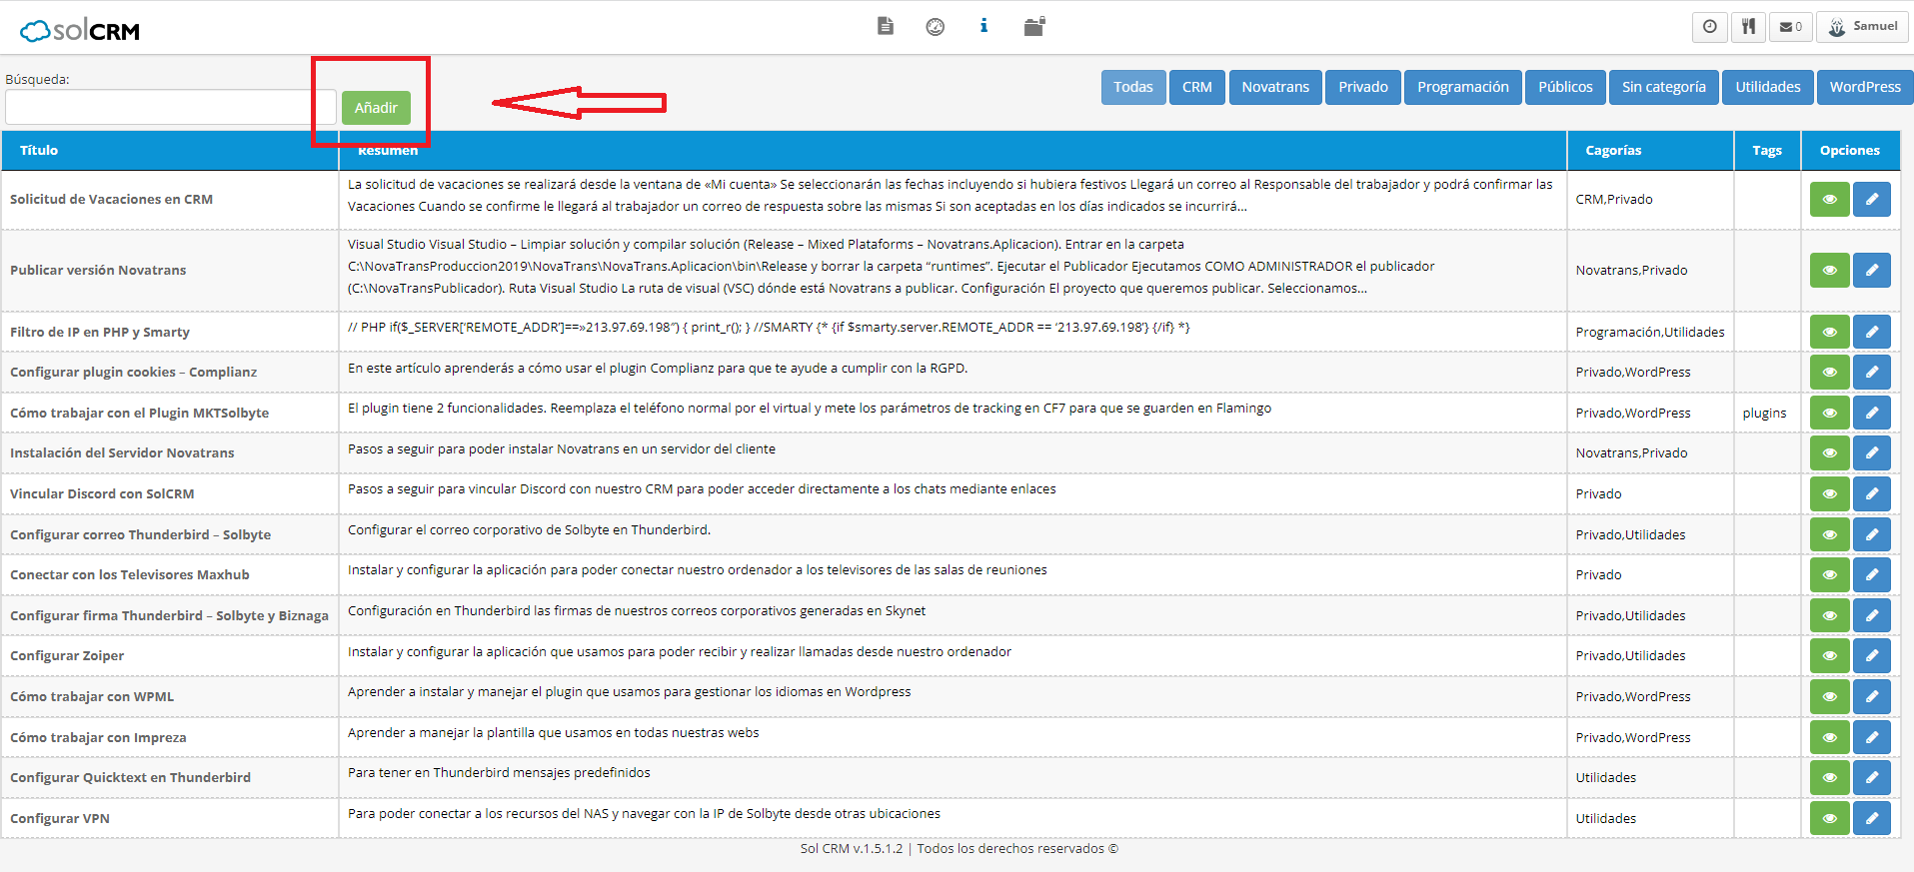
Task: View Configurar Quicktext en Thunderbird article
Action: [1829, 777]
